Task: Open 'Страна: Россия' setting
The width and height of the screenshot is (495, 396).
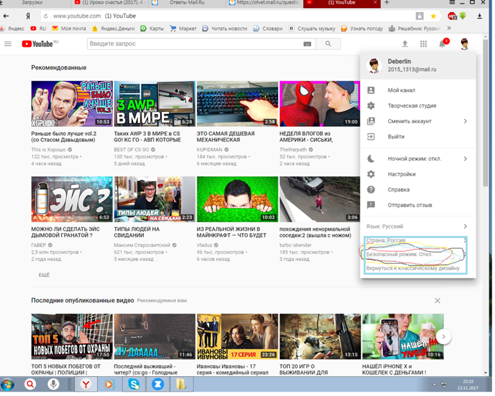Action: [418, 241]
